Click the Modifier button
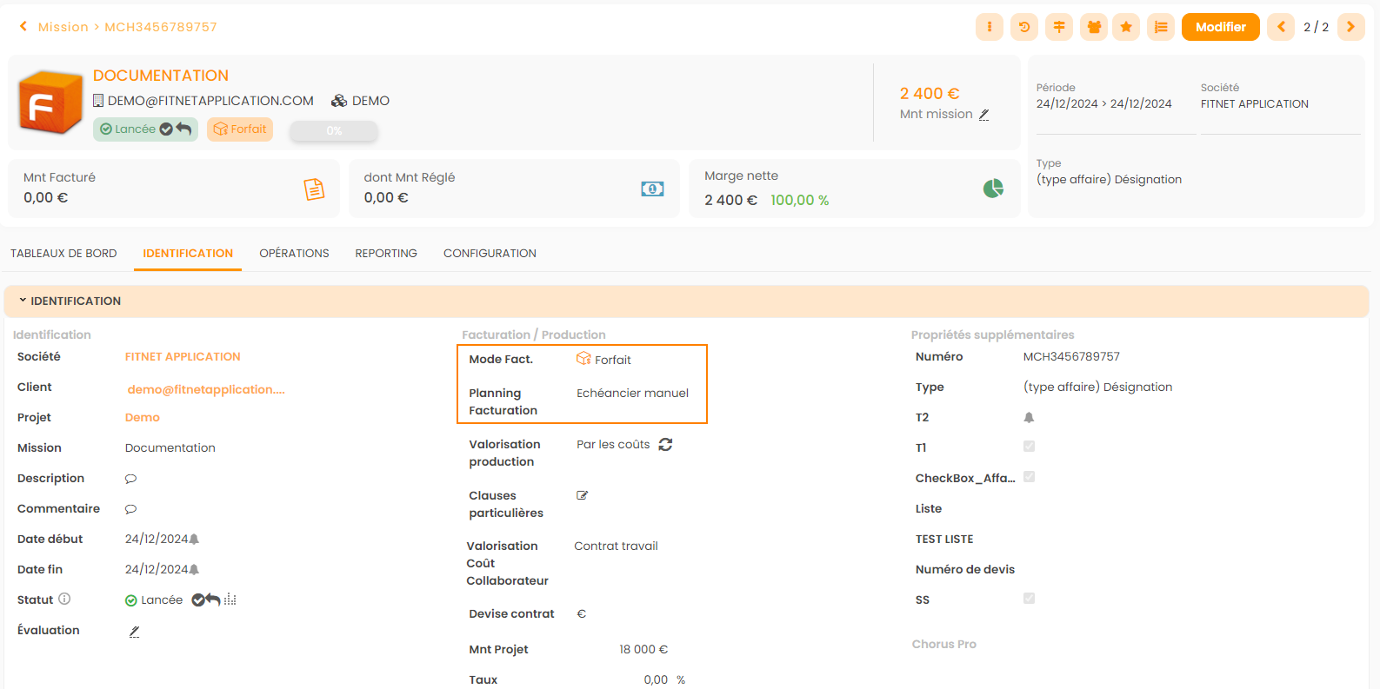The image size is (1380, 689). pyautogui.click(x=1220, y=27)
